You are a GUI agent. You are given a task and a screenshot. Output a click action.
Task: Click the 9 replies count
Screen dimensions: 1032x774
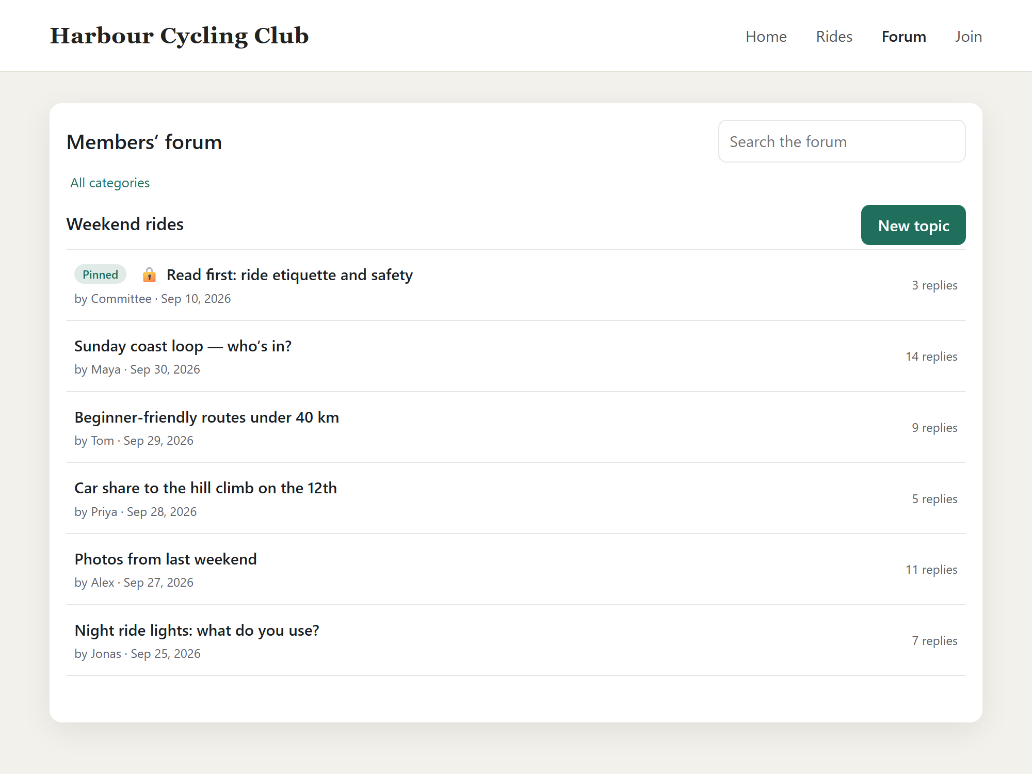point(934,428)
